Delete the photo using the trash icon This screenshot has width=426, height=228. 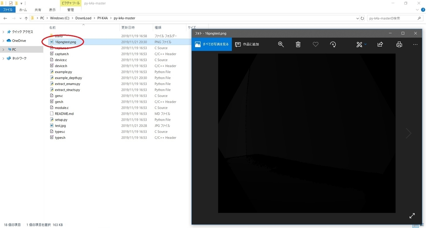click(298, 44)
